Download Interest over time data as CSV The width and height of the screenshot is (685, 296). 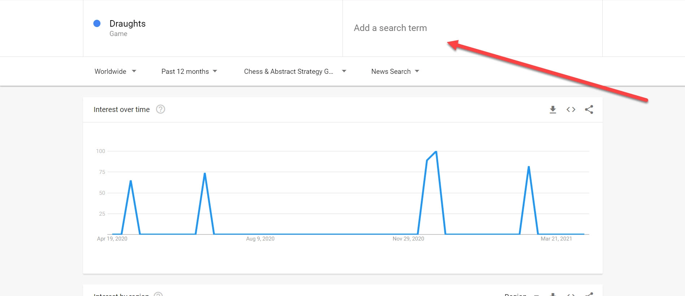[x=553, y=109]
